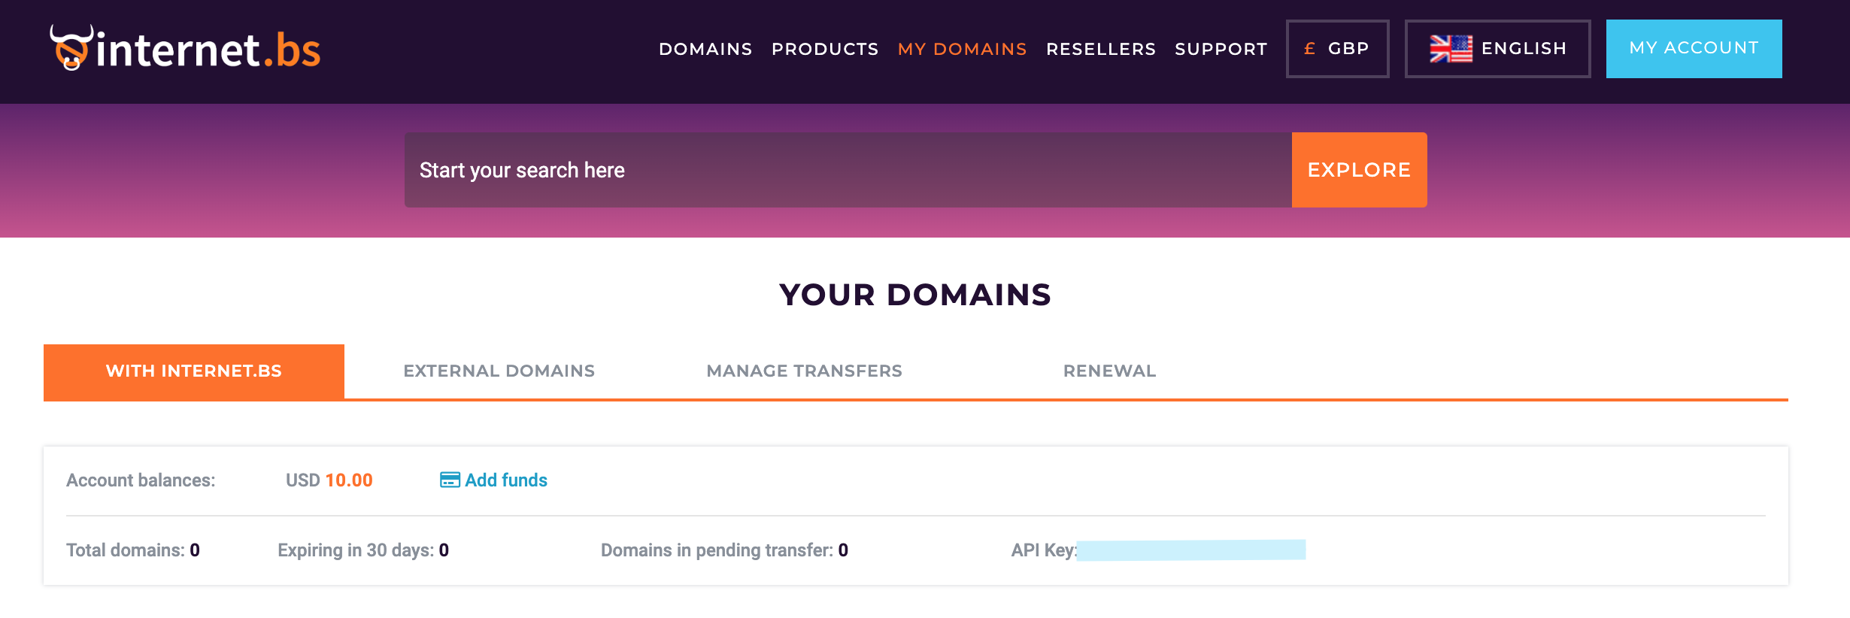Click the credit card icon beside Add funds

[x=450, y=480]
